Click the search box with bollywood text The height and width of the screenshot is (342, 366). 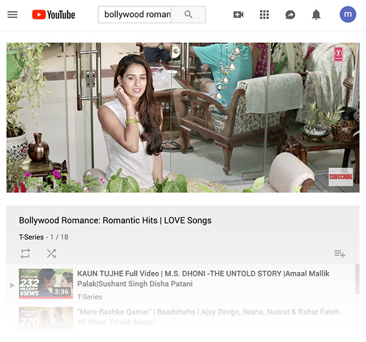(135, 15)
